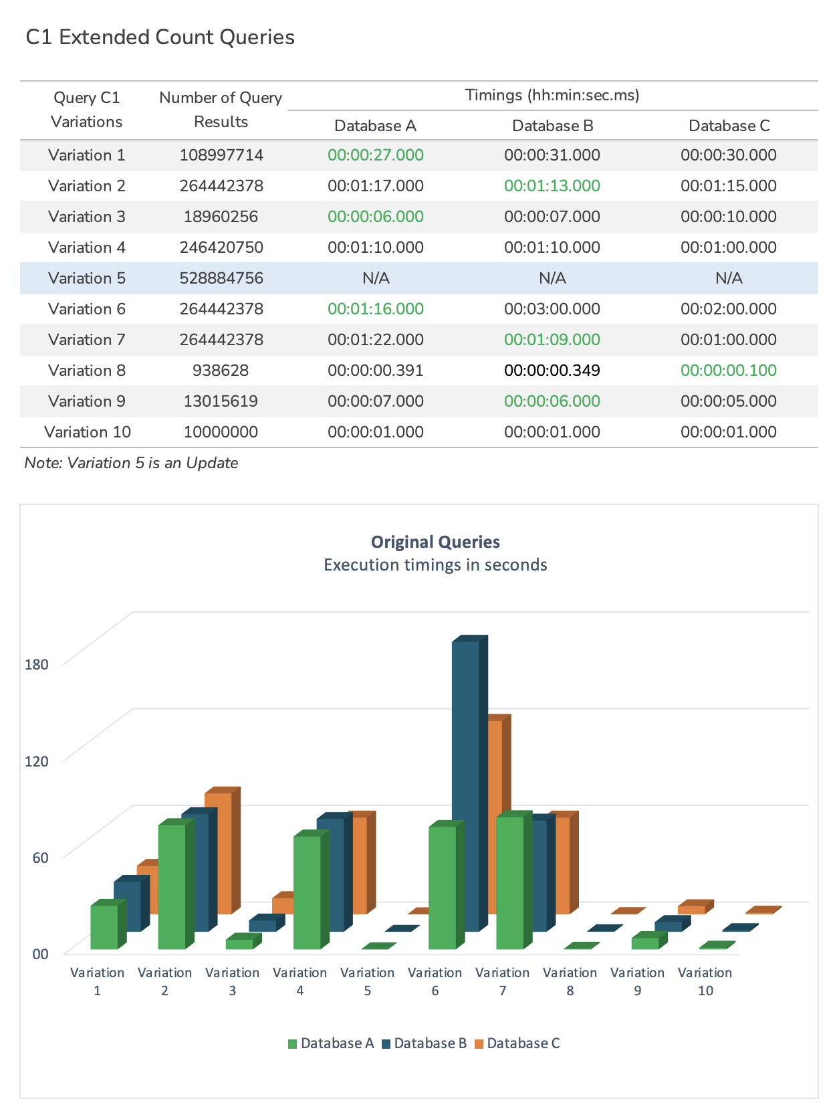837x1117 pixels.
Task: Click the 'Timings (hh:min:sec.ms)' table header
Action: (552, 95)
